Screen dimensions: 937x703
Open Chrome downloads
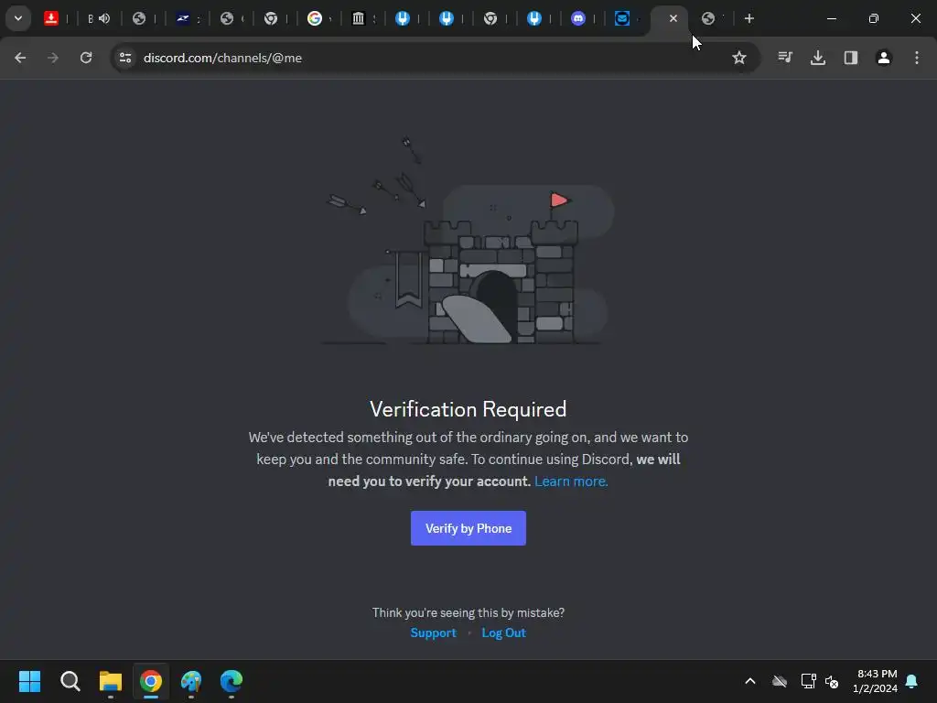[818, 58]
